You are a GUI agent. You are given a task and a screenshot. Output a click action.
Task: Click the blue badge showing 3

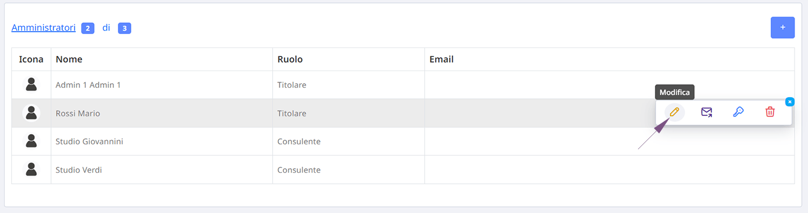(x=125, y=28)
